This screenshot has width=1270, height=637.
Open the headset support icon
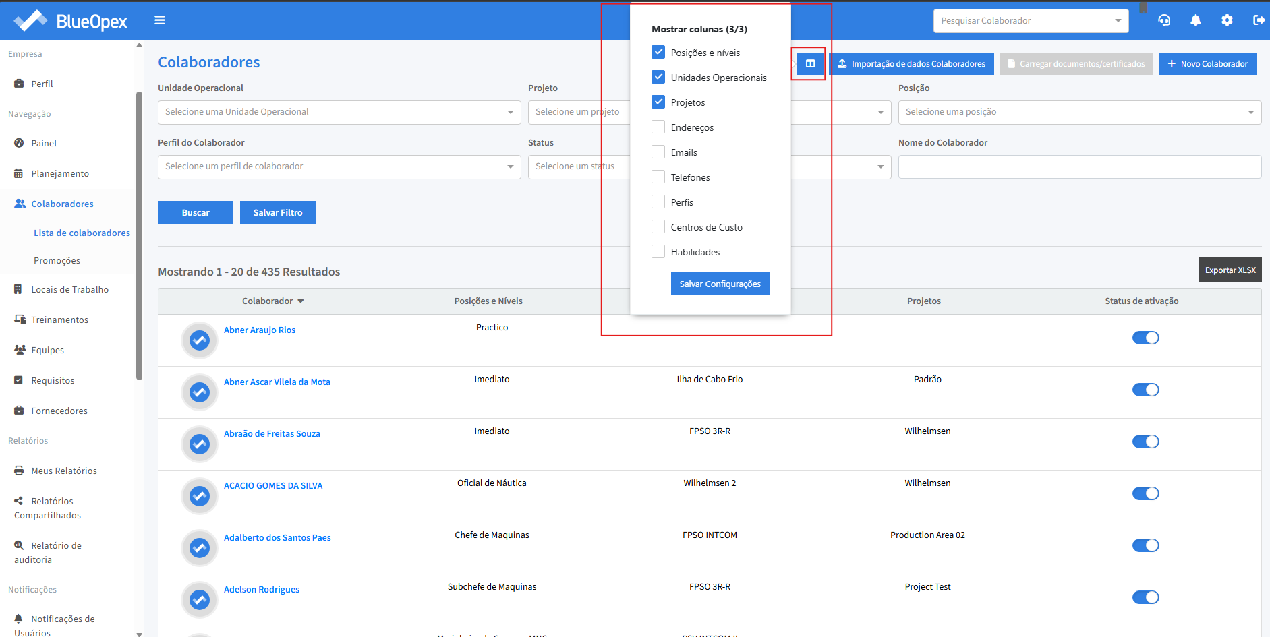[x=1164, y=20]
